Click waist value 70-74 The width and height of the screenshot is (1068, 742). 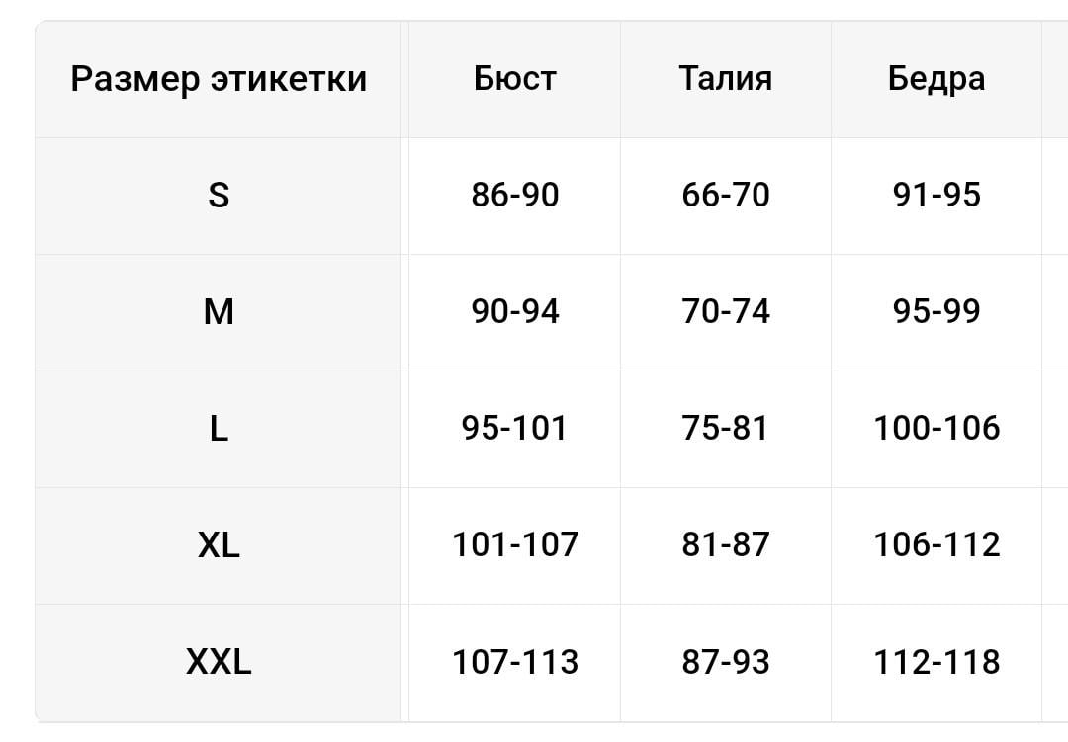[725, 312]
